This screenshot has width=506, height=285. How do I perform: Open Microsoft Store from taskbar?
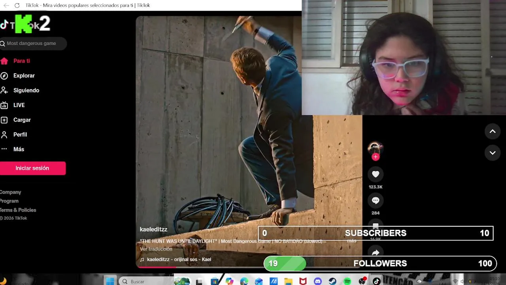pos(214,281)
